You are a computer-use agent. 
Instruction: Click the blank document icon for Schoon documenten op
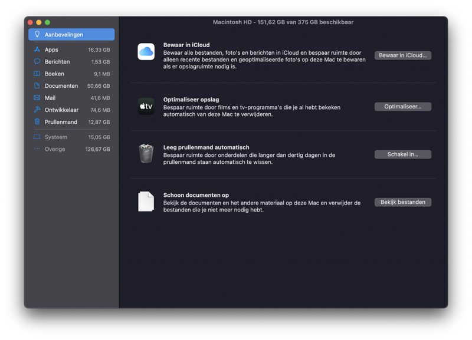tap(146, 202)
